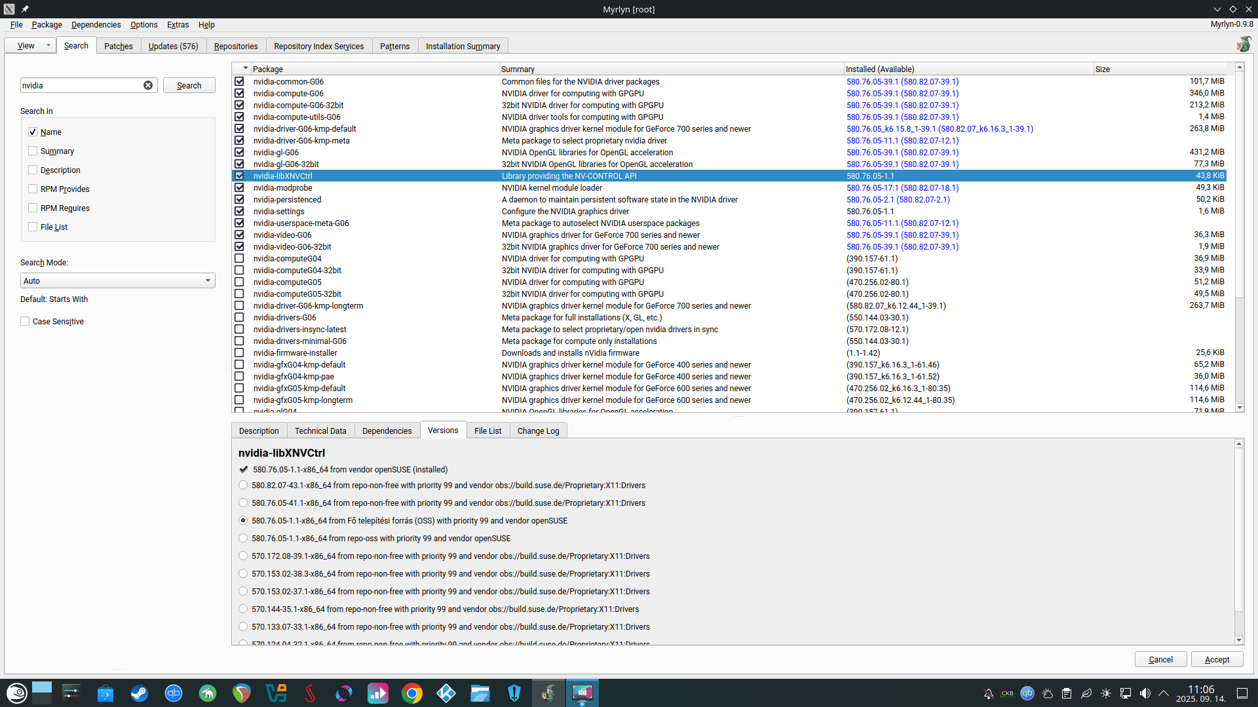This screenshot has width=1258, height=707.
Task: Toggle the Case Sensitive checkbox
Action: [x=25, y=321]
